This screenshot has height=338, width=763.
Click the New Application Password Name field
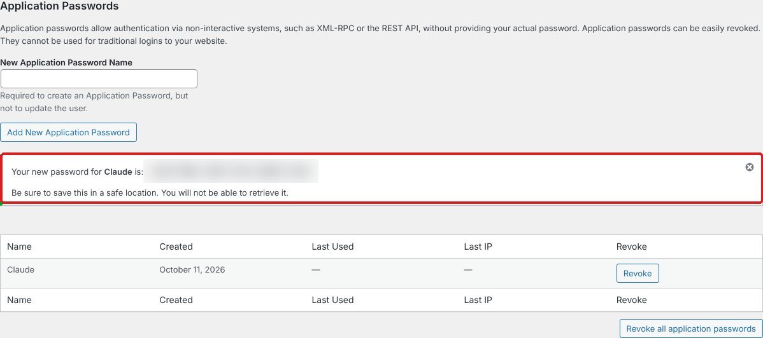tap(99, 79)
